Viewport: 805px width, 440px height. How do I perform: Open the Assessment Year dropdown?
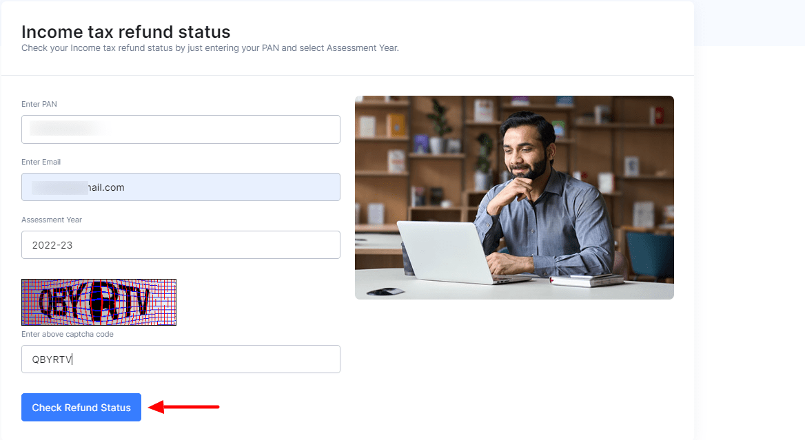pyautogui.click(x=181, y=244)
